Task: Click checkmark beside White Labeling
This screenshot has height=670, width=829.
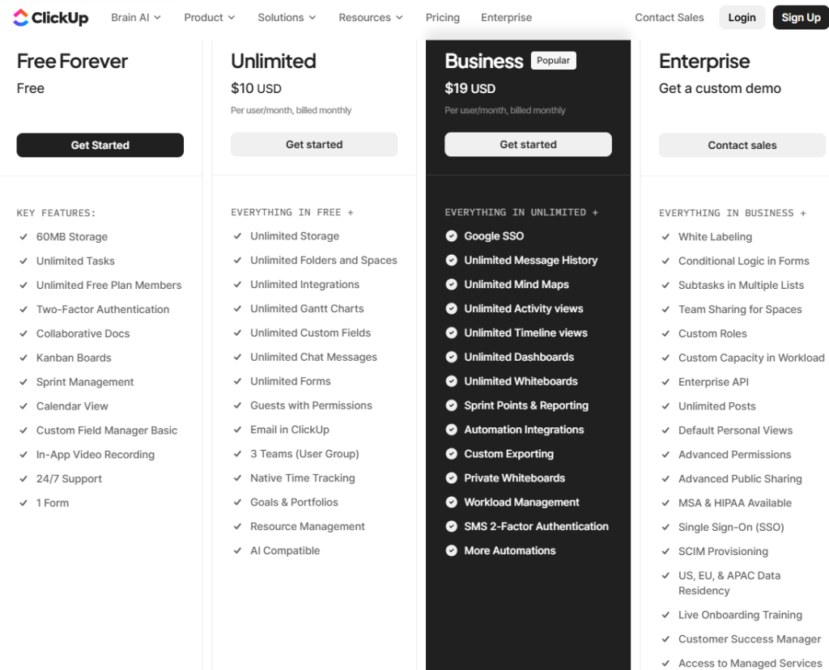Action: click(x=665, y=237)
